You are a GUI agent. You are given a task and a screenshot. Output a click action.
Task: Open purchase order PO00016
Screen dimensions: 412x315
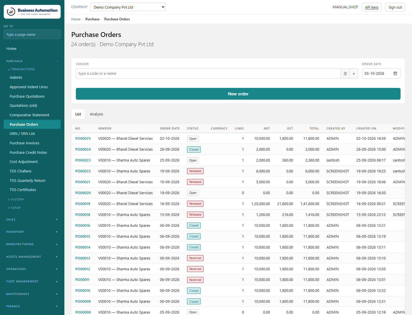pyautogui.click(x=83, y=226)
